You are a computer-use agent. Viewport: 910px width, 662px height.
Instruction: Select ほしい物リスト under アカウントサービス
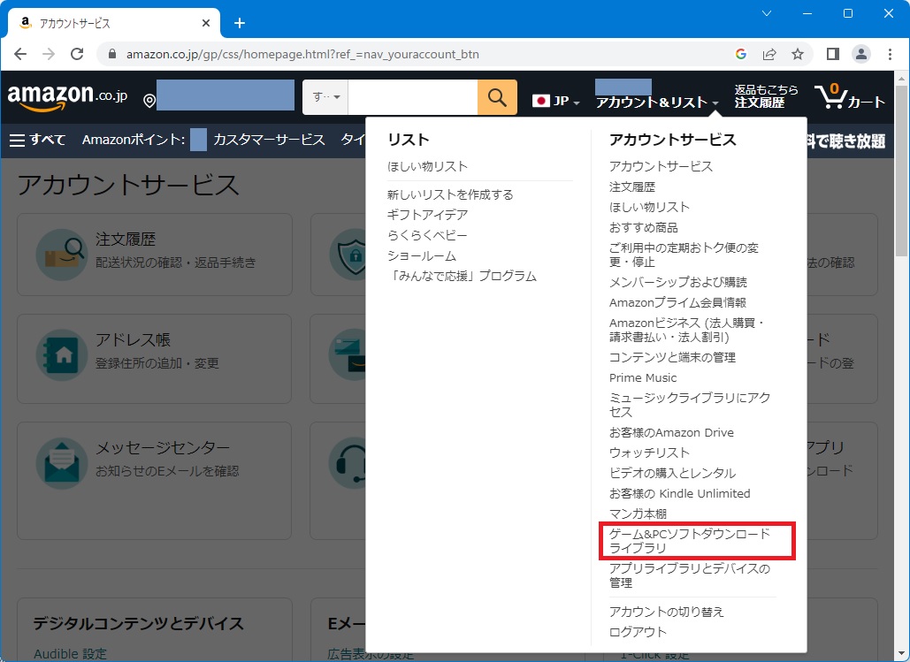(649, 207)
